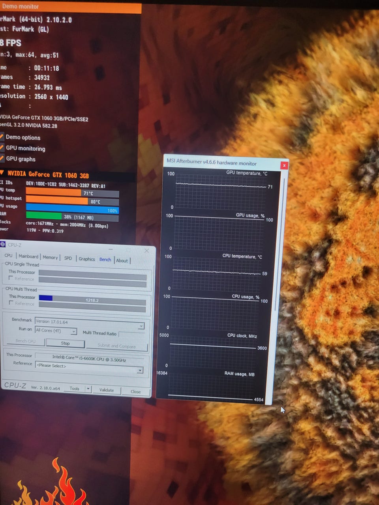The image size is (379, 505).
Task: Click the 'Demo monitor' title bar
Action: 70,7
